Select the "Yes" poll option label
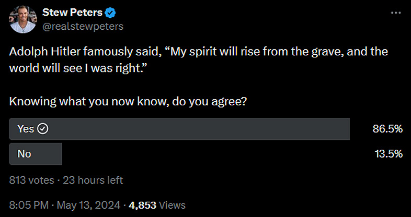 click(25, 129)
